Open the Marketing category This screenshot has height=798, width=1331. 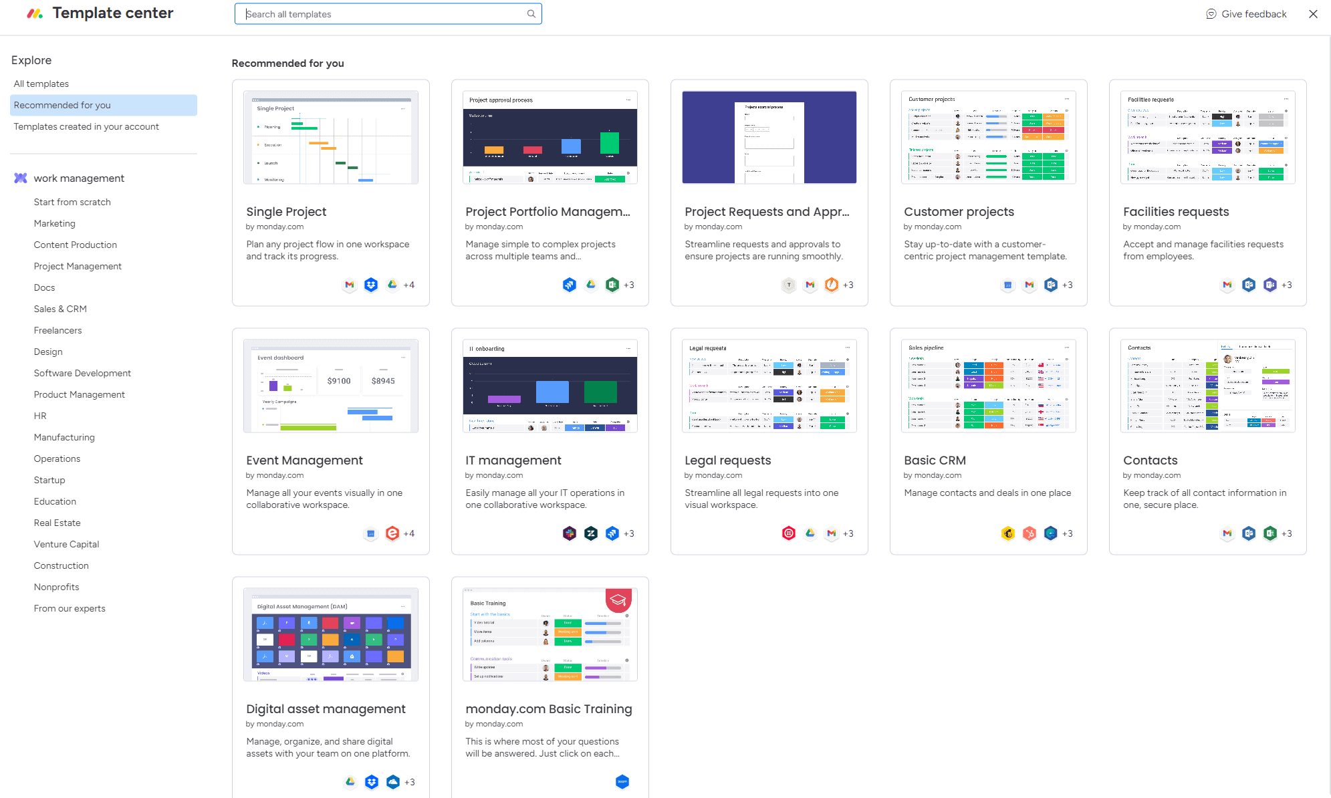55,223
